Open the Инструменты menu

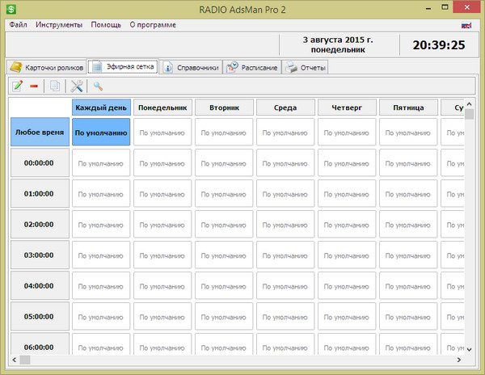coord(59,25)
